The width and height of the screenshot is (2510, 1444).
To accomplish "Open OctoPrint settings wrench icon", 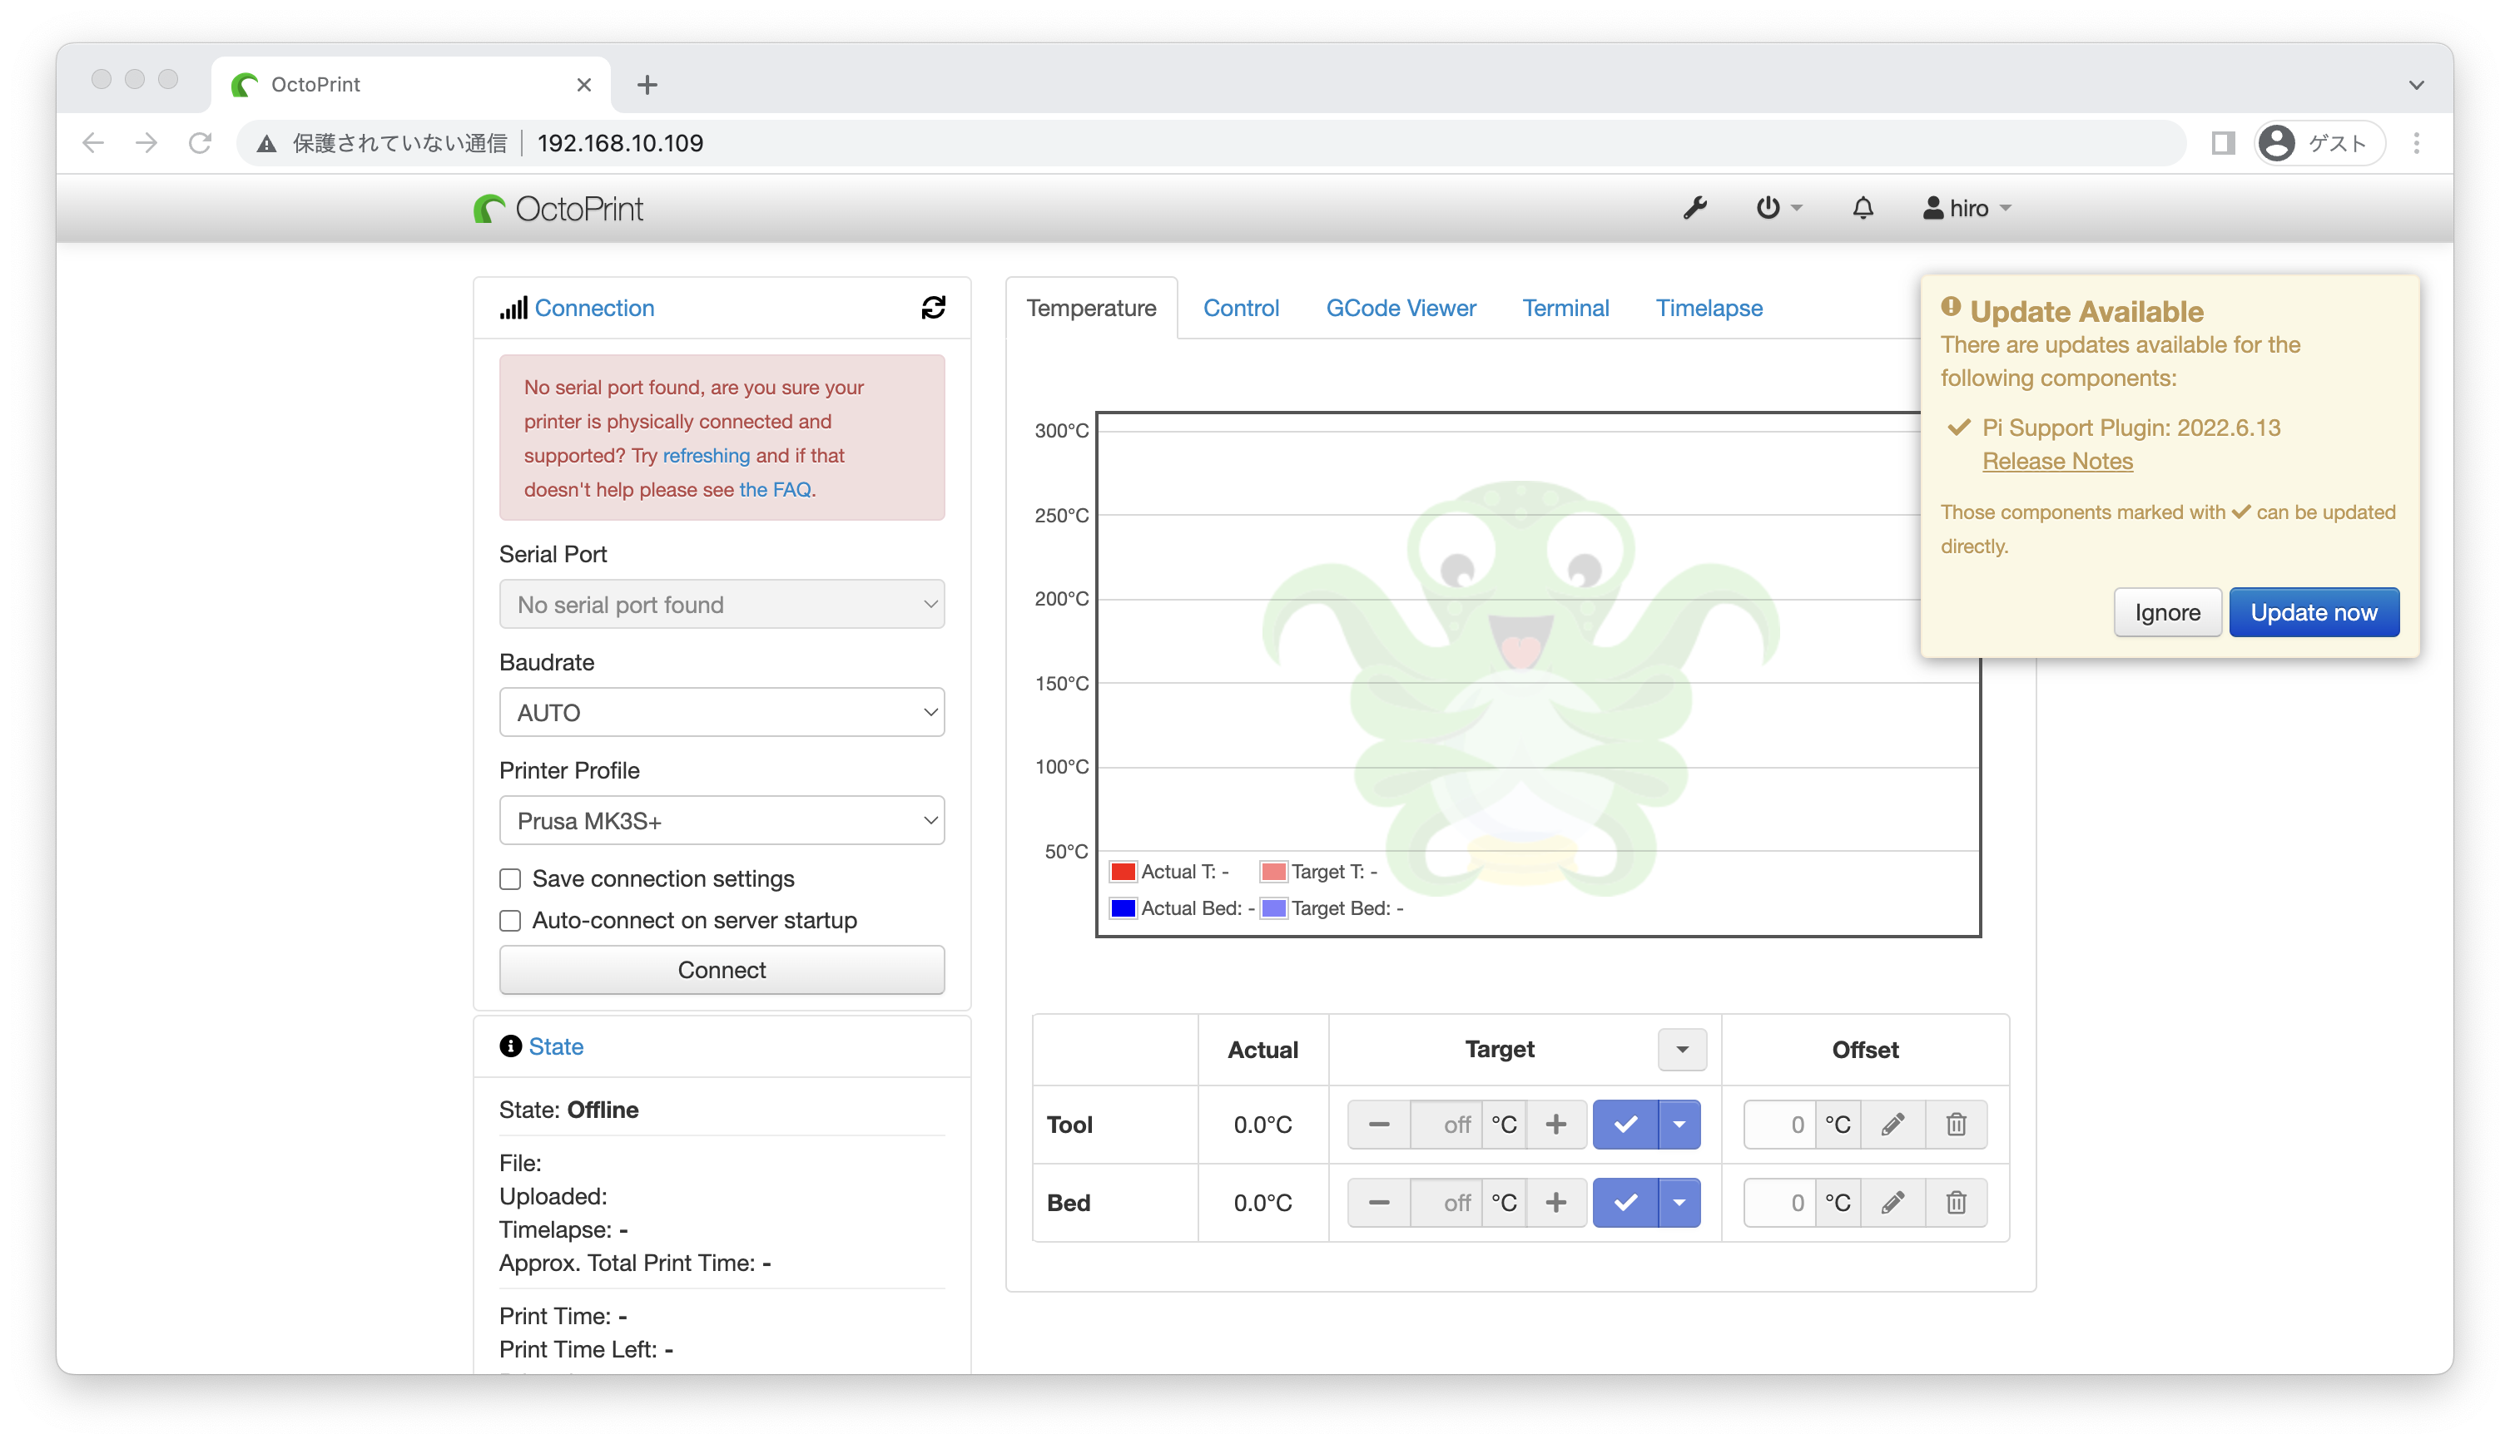I will tap(1694, 208).
